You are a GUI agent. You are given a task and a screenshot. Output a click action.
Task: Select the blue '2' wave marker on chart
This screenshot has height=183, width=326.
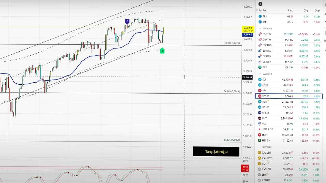pyautogui.click(x=127, y=21)
